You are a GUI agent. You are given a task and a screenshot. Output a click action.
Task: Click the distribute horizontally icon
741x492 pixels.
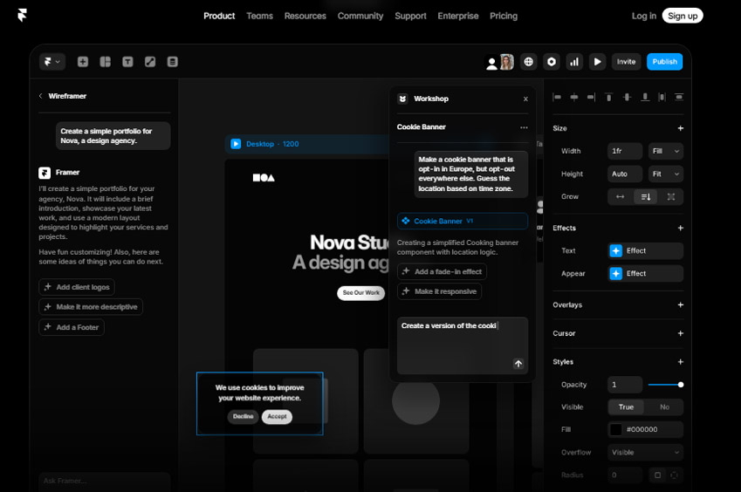662,98
